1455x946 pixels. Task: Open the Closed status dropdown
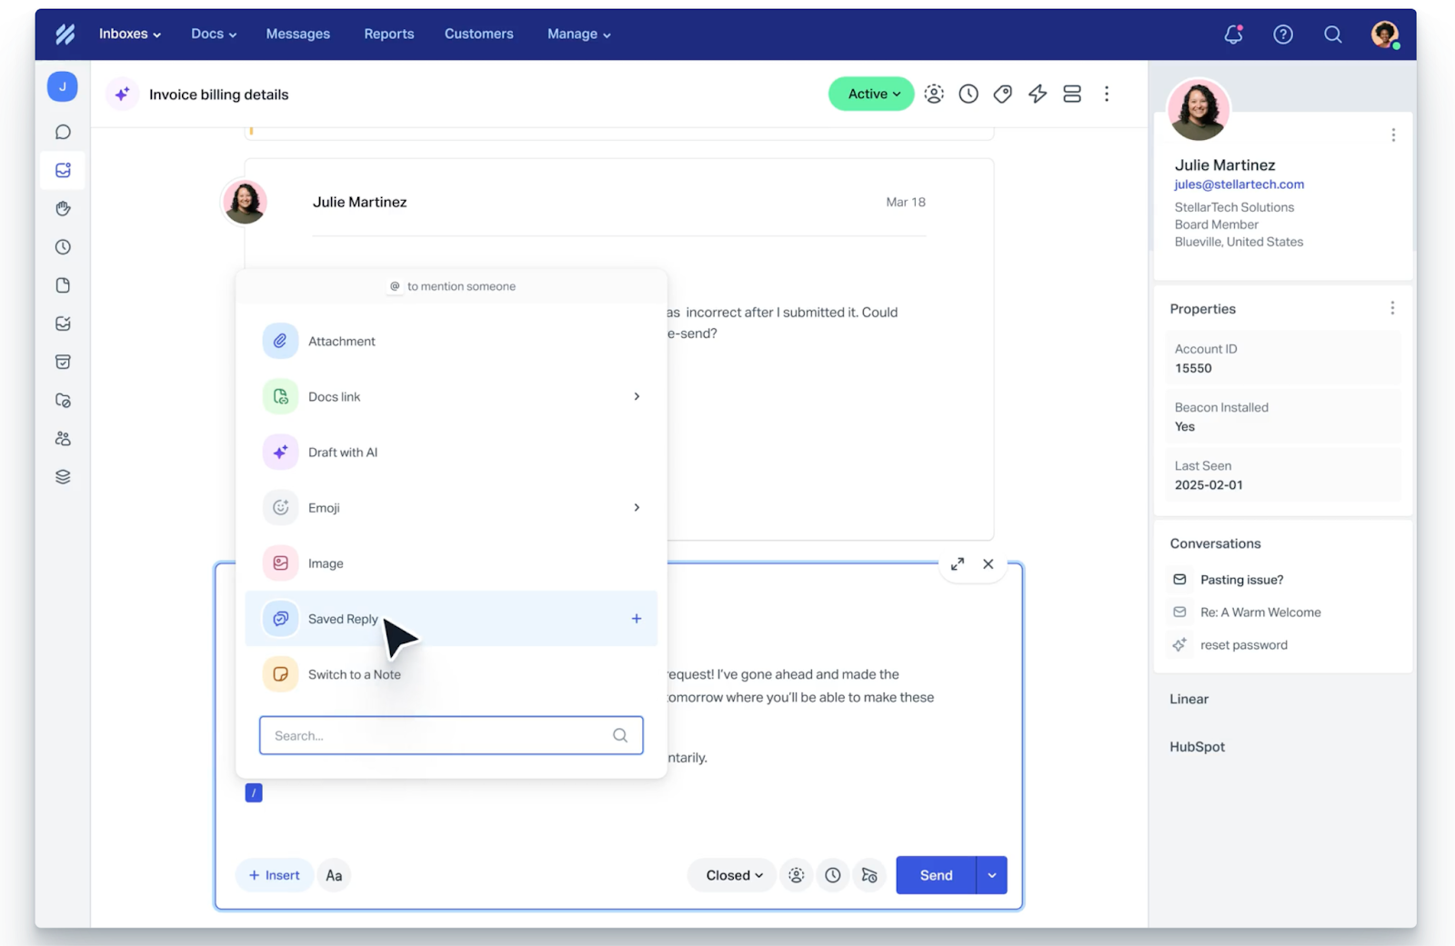click(x=733, y=875)
